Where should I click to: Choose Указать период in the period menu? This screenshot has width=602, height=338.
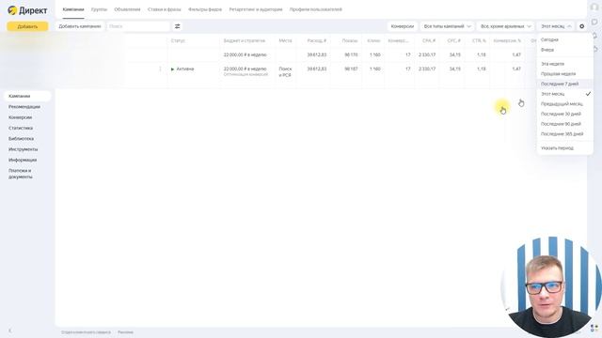tap(564, 148)
